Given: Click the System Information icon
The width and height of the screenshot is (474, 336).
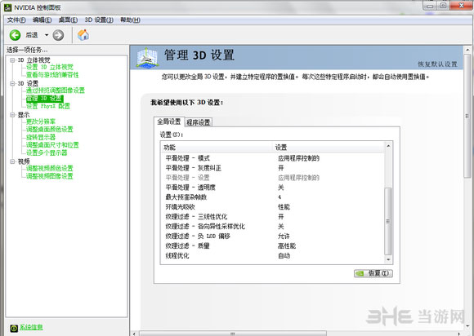Looking at the screenshot, I should 14,328.
